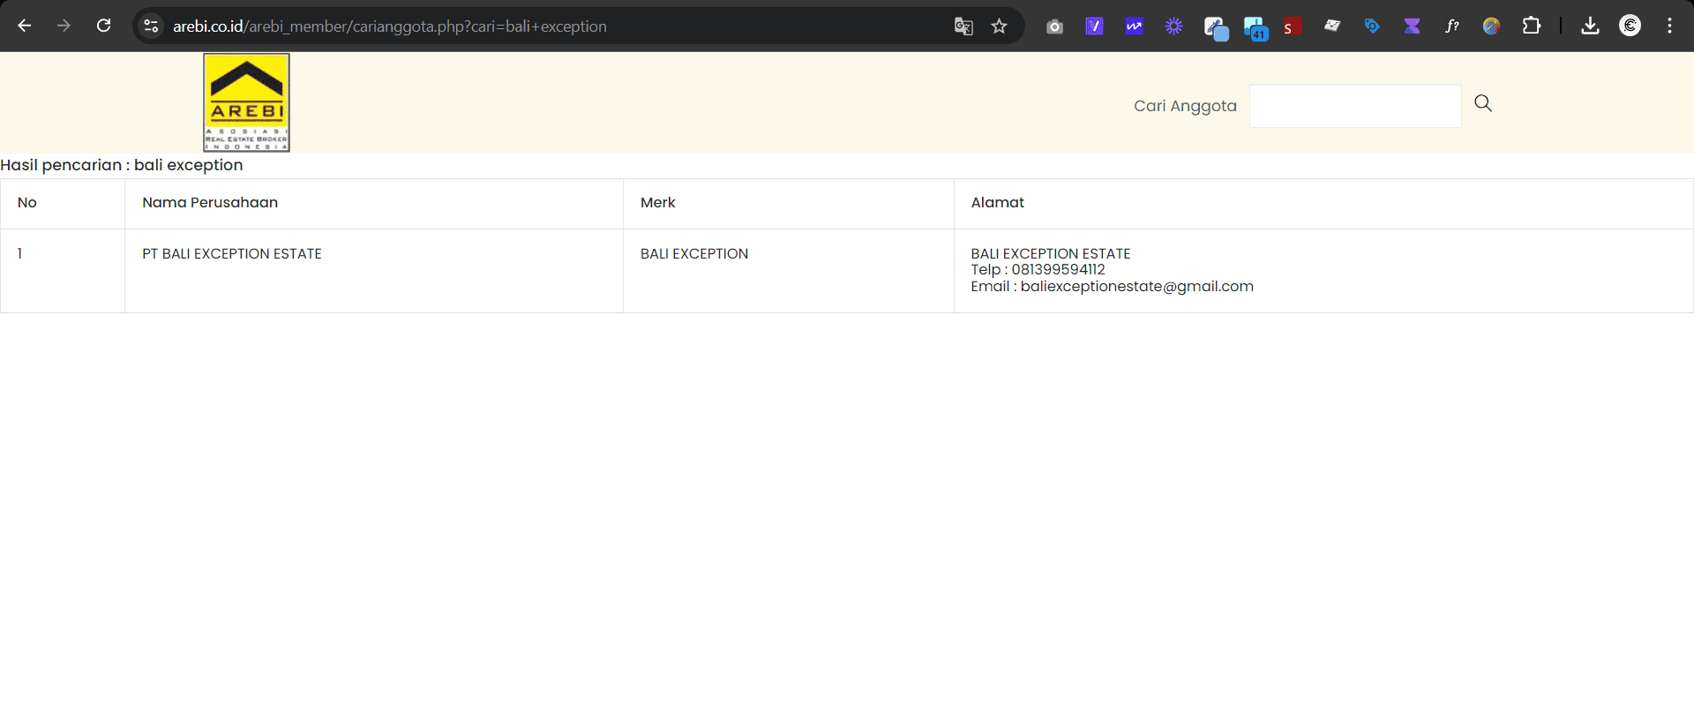Show browser downloads
The image size is (1694, 713).
click(x=1590, y=26)
